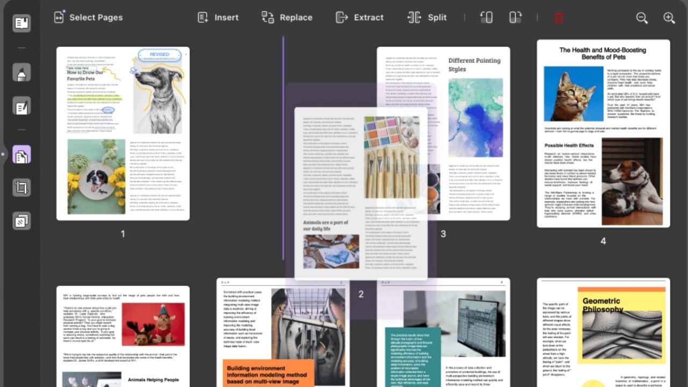Select page 3 'Different Painting Styles' thumbnail
The image size is (688, 387).
click(473, 134)
